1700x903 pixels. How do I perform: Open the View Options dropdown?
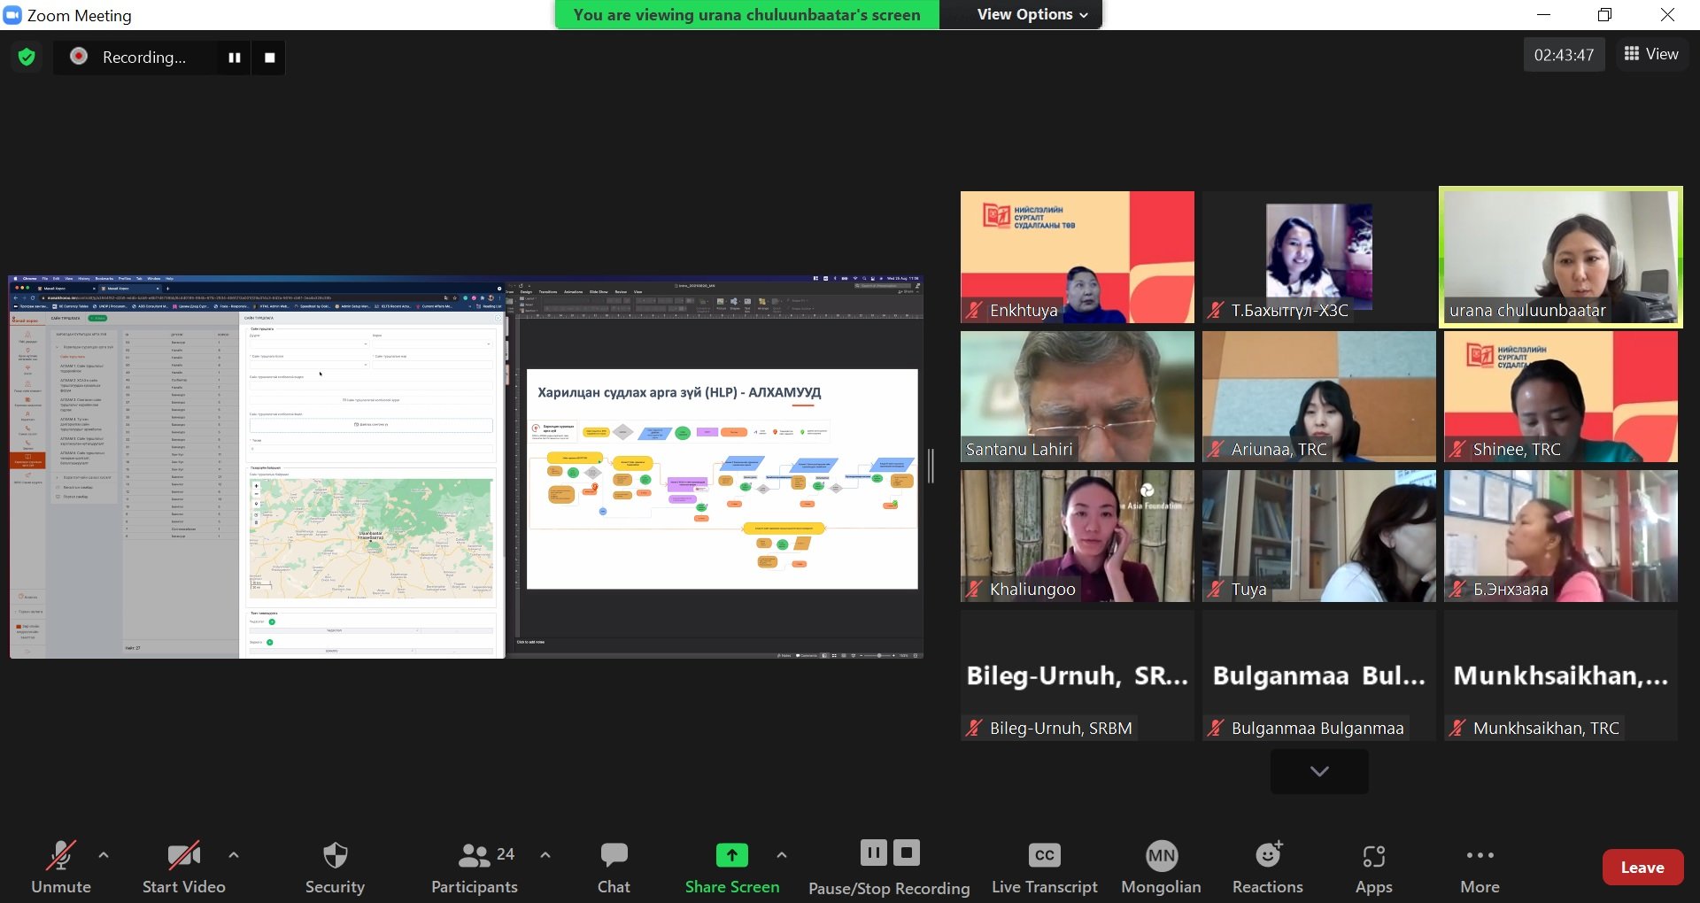tap(1032, 14)
